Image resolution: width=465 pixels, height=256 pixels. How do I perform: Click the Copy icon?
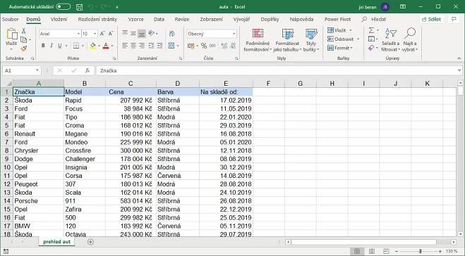[24, 39]
